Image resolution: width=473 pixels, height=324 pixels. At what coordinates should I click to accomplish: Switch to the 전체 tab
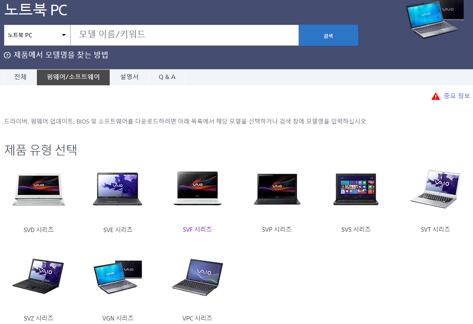pyautogui.click(x=20, y=77)
